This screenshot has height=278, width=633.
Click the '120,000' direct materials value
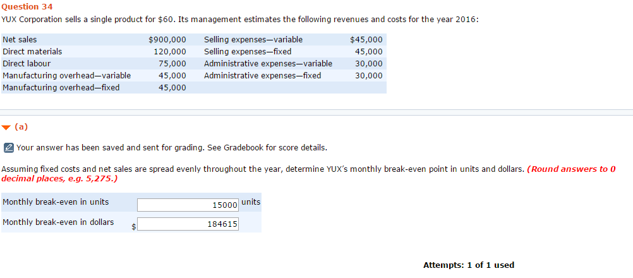coord(170,52)
